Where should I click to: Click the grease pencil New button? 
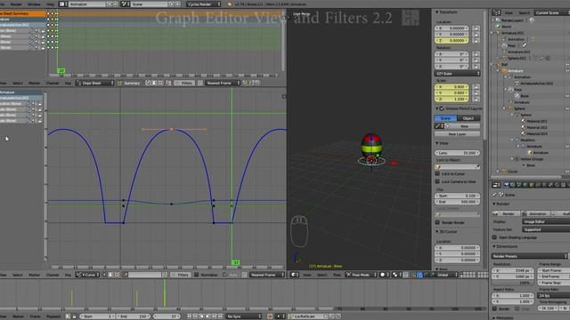(464, 126)
